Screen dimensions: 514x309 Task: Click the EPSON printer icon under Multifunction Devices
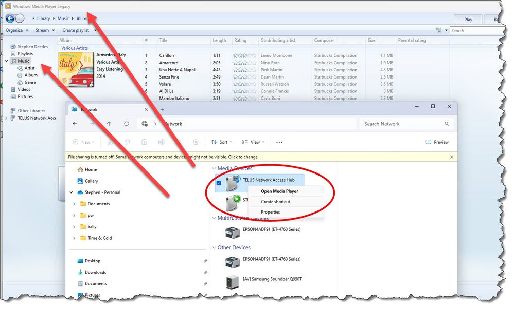tap(233, 232)
